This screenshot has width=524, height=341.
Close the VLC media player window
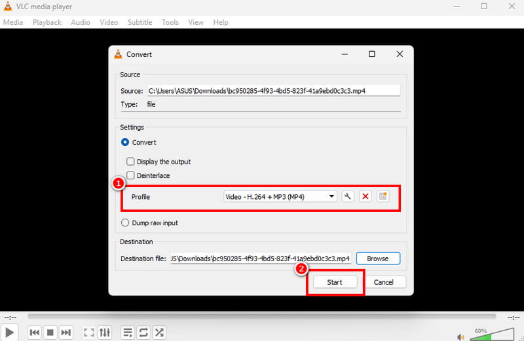[x=512, y=6]
